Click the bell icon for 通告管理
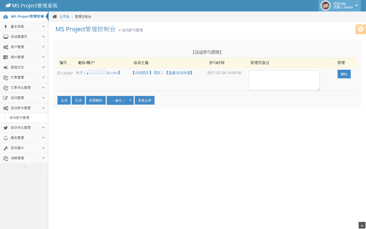 (6, 138)
